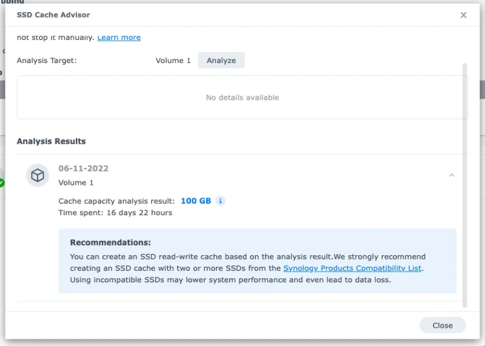This screenshot has height=346, width=485.
Task: Click 'Time spent: 16 days 22 hours'
Action: pos(115,213)
